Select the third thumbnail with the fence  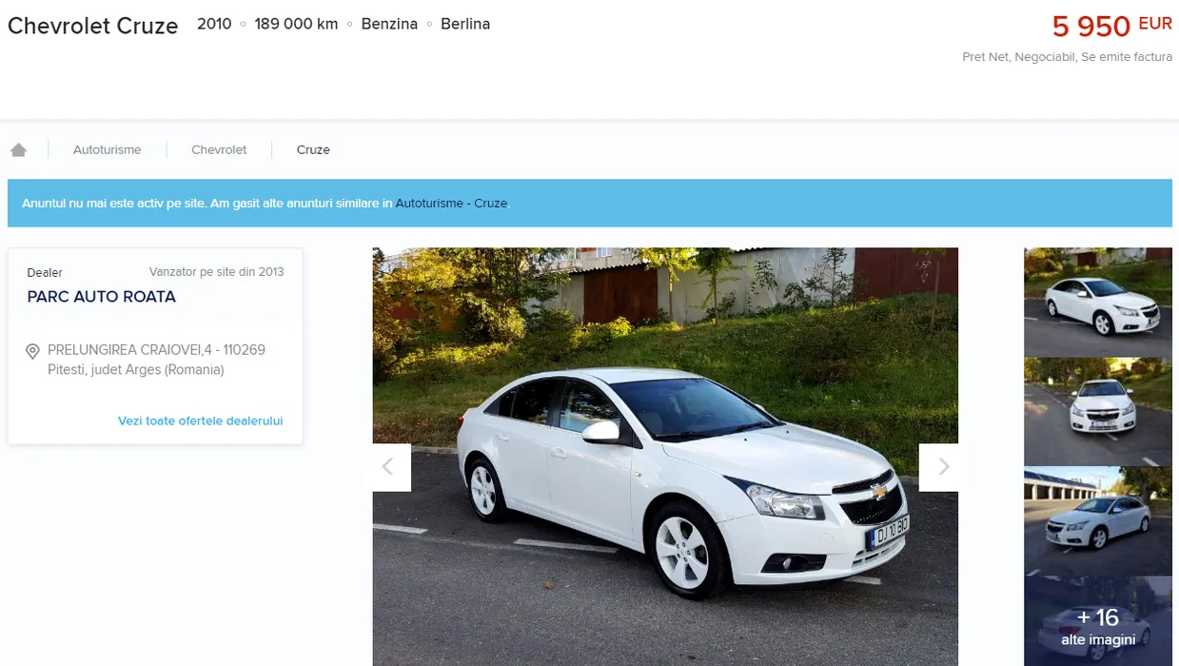click(x=1098, y=520)
